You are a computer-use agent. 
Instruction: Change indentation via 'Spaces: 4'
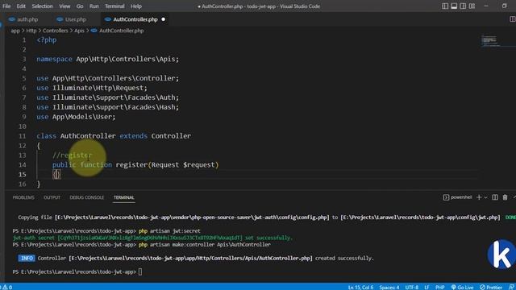(389, 287)
